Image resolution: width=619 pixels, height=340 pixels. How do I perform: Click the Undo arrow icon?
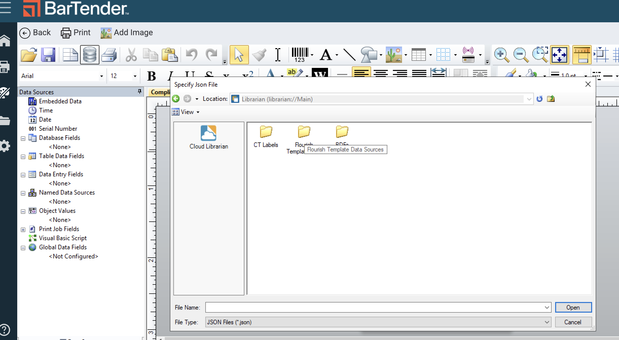192,55
